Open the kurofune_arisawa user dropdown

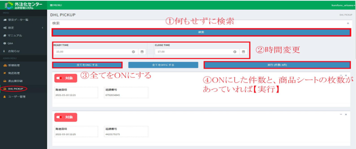coord(343,5)
